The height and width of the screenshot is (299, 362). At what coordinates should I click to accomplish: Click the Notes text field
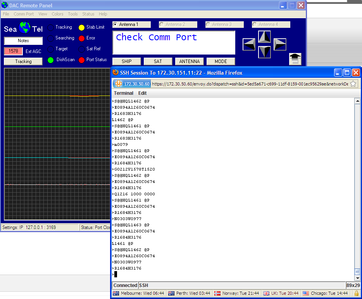23,41
